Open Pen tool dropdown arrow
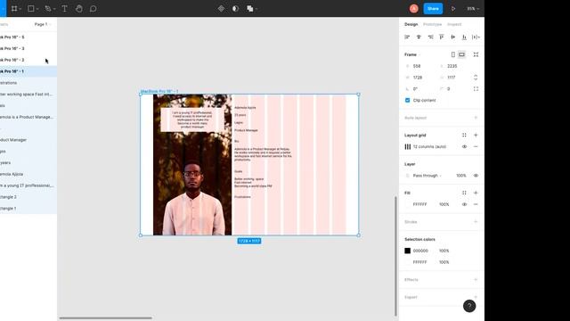Viewport: 570px width, 321px height. (54, 9)
